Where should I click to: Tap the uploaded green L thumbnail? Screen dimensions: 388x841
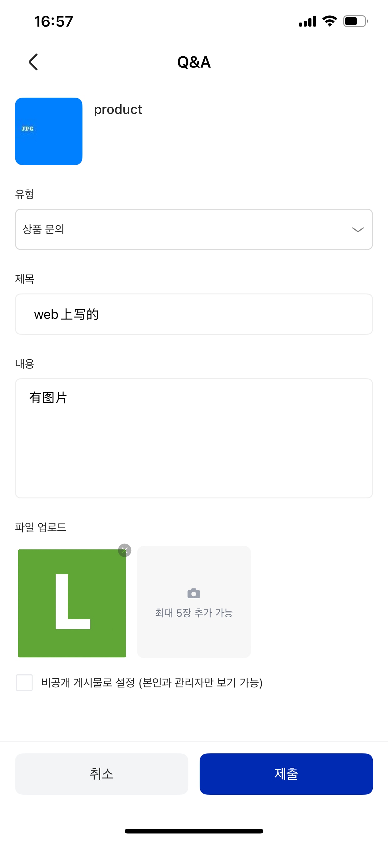72,603
